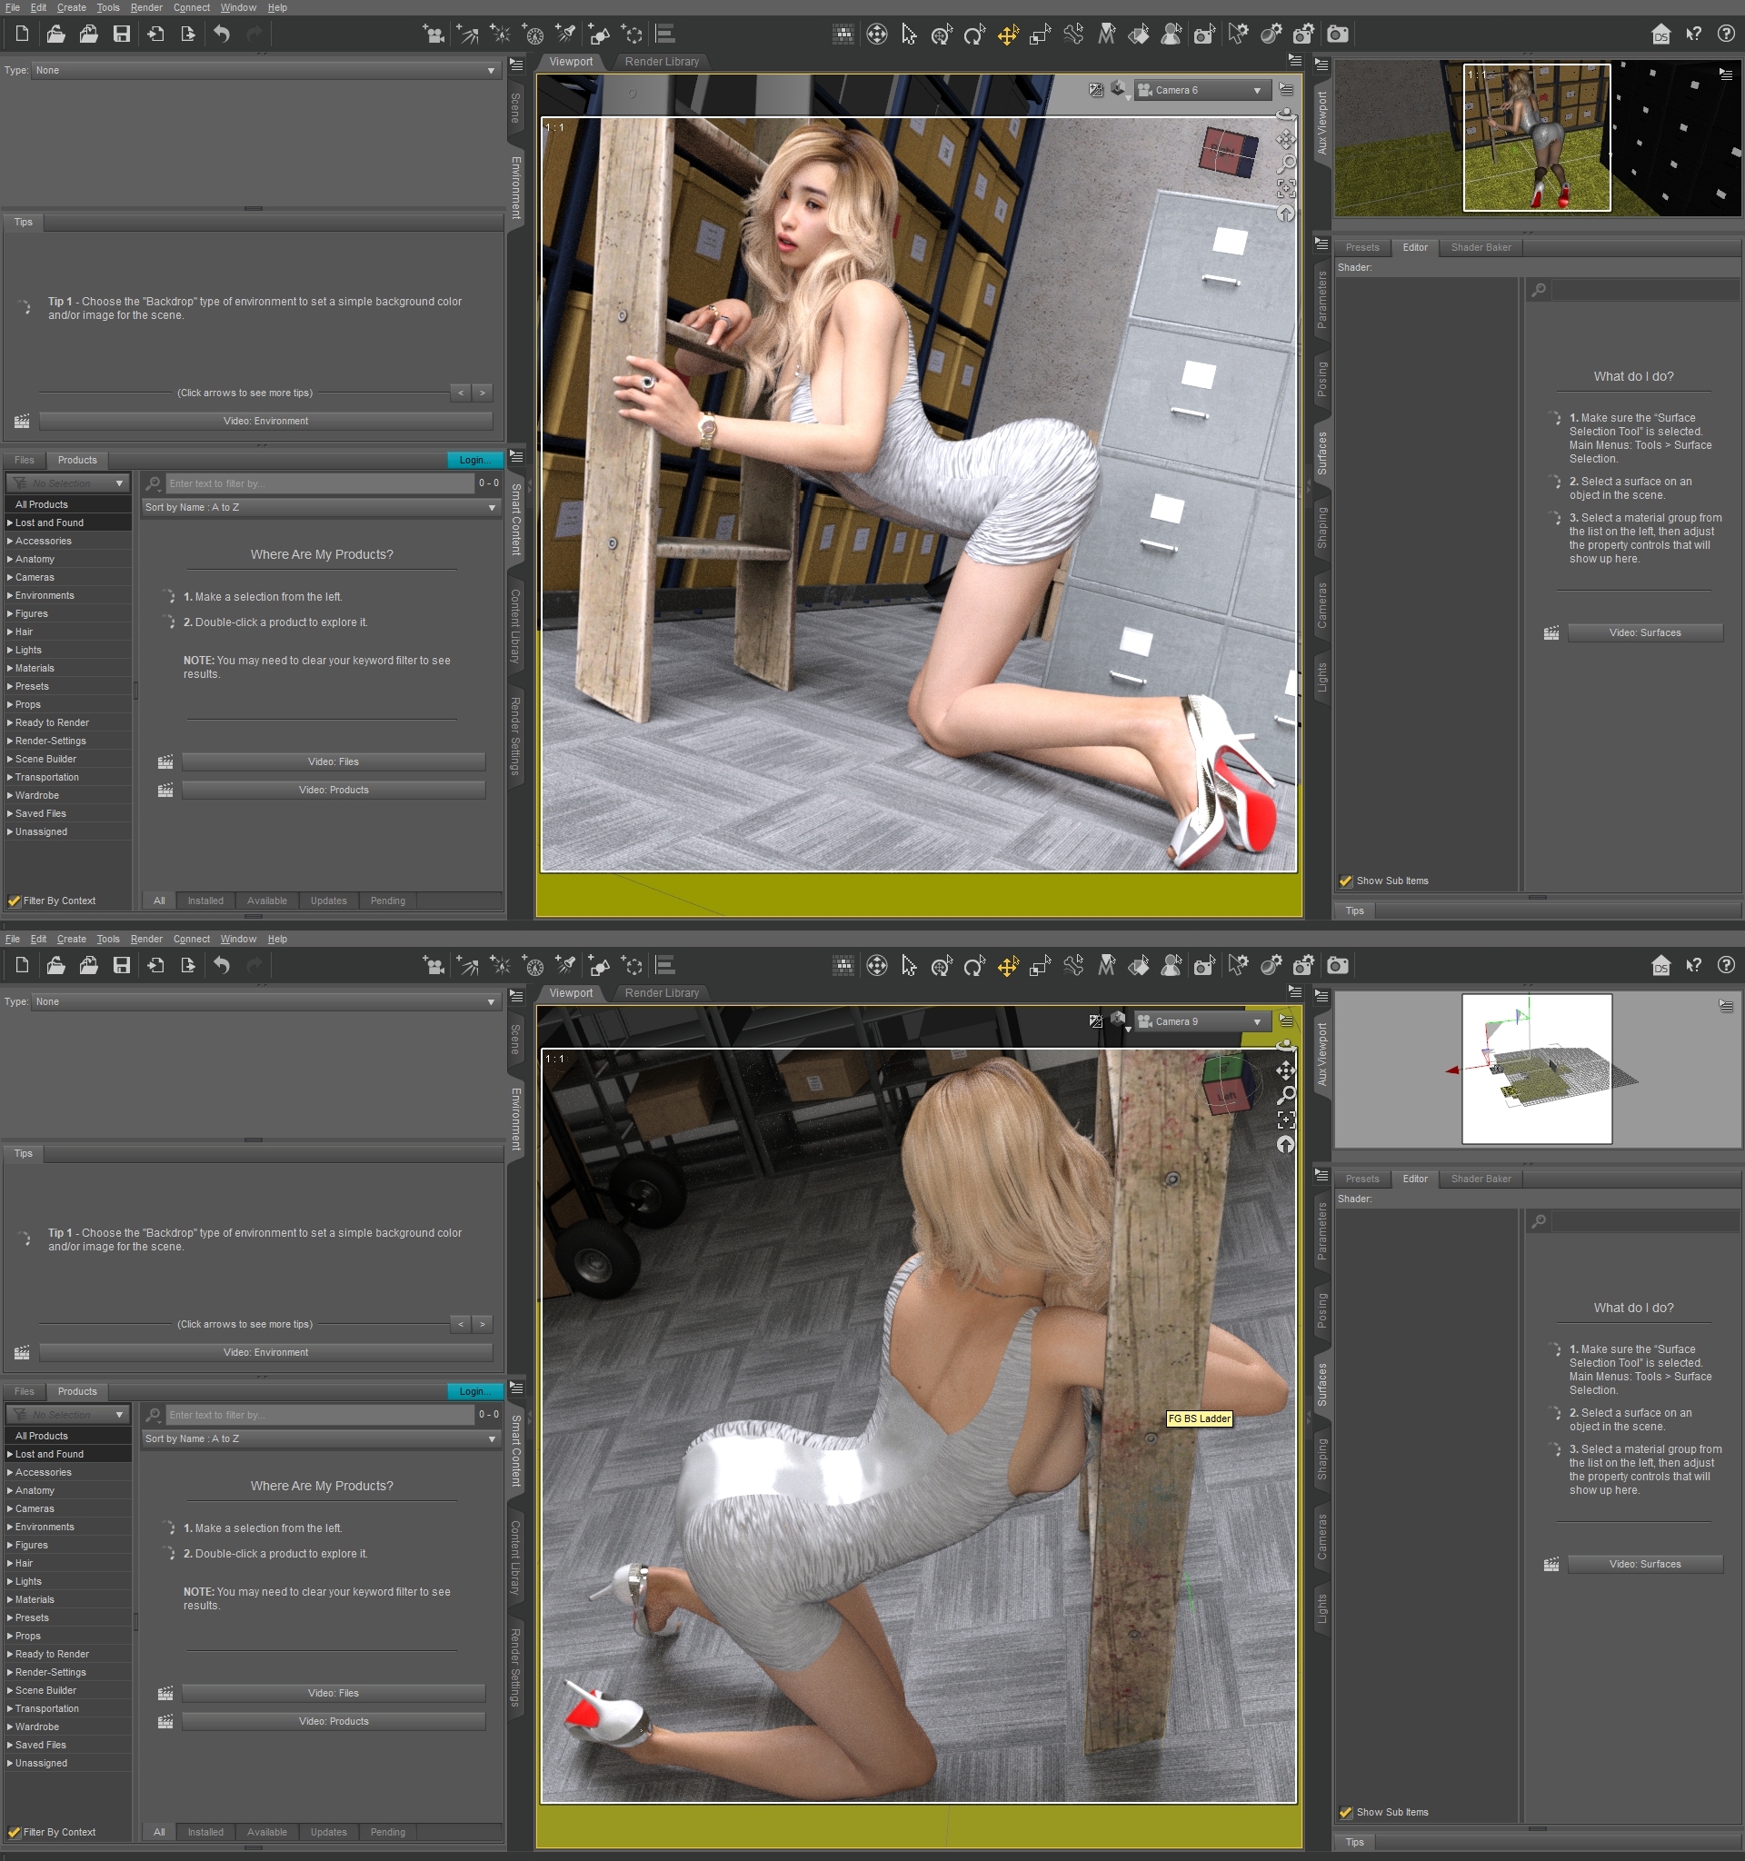Toggle Filter By Context in Camera 9 window

pos(15,1832)
